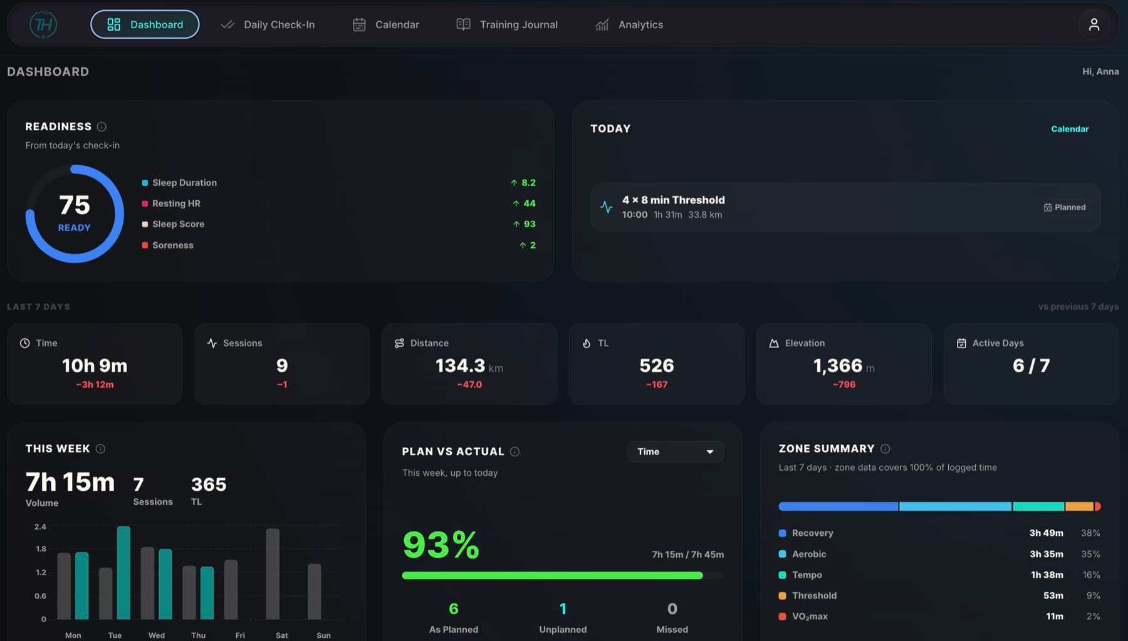
Task: Select the Resting HR readiness row
Action: tap(338, 203)
